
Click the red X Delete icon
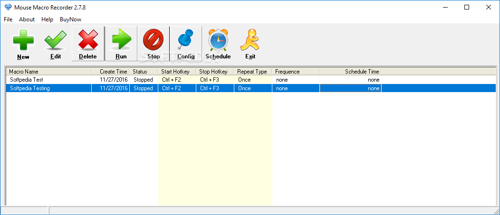click(88, 40)
